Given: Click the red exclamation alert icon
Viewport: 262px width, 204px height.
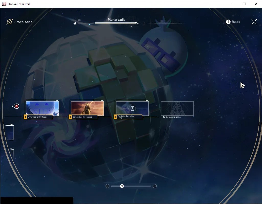Looking at the screenshot, I should coord(17,106).
